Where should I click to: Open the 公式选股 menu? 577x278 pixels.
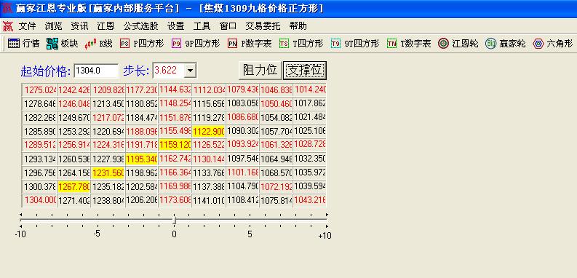pyautogui.click(x=140, y=26)
